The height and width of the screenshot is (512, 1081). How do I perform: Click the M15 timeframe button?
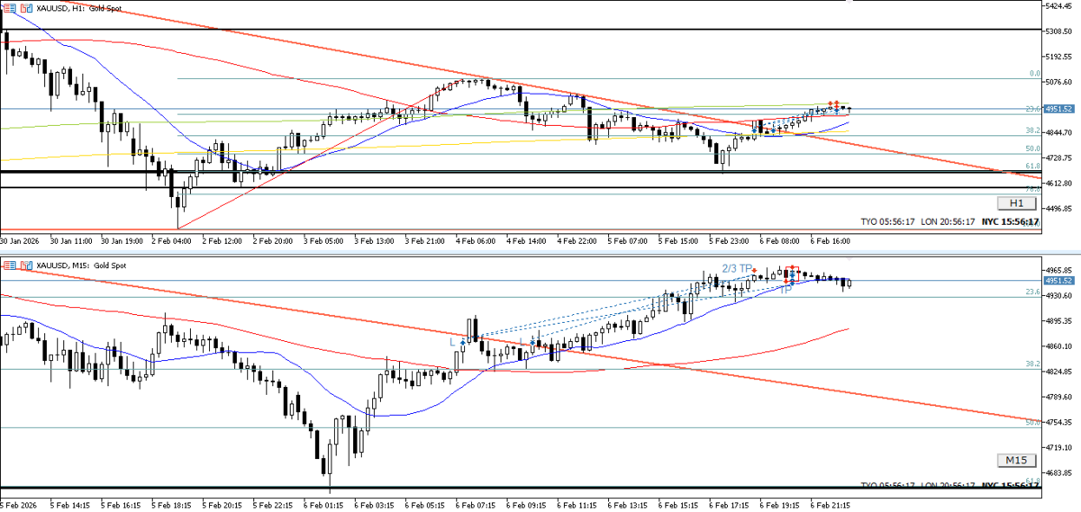[1015, 461]
